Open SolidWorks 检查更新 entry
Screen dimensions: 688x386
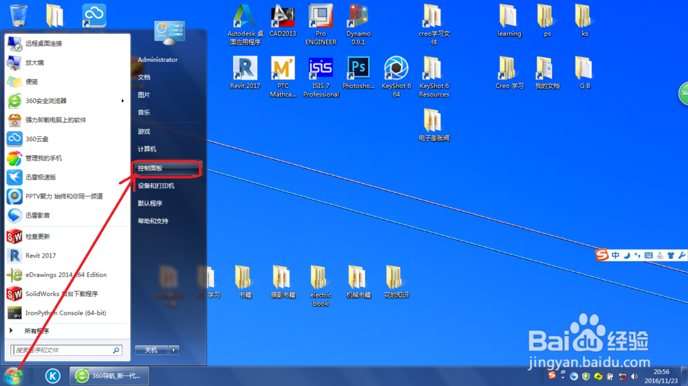point(67,236)
